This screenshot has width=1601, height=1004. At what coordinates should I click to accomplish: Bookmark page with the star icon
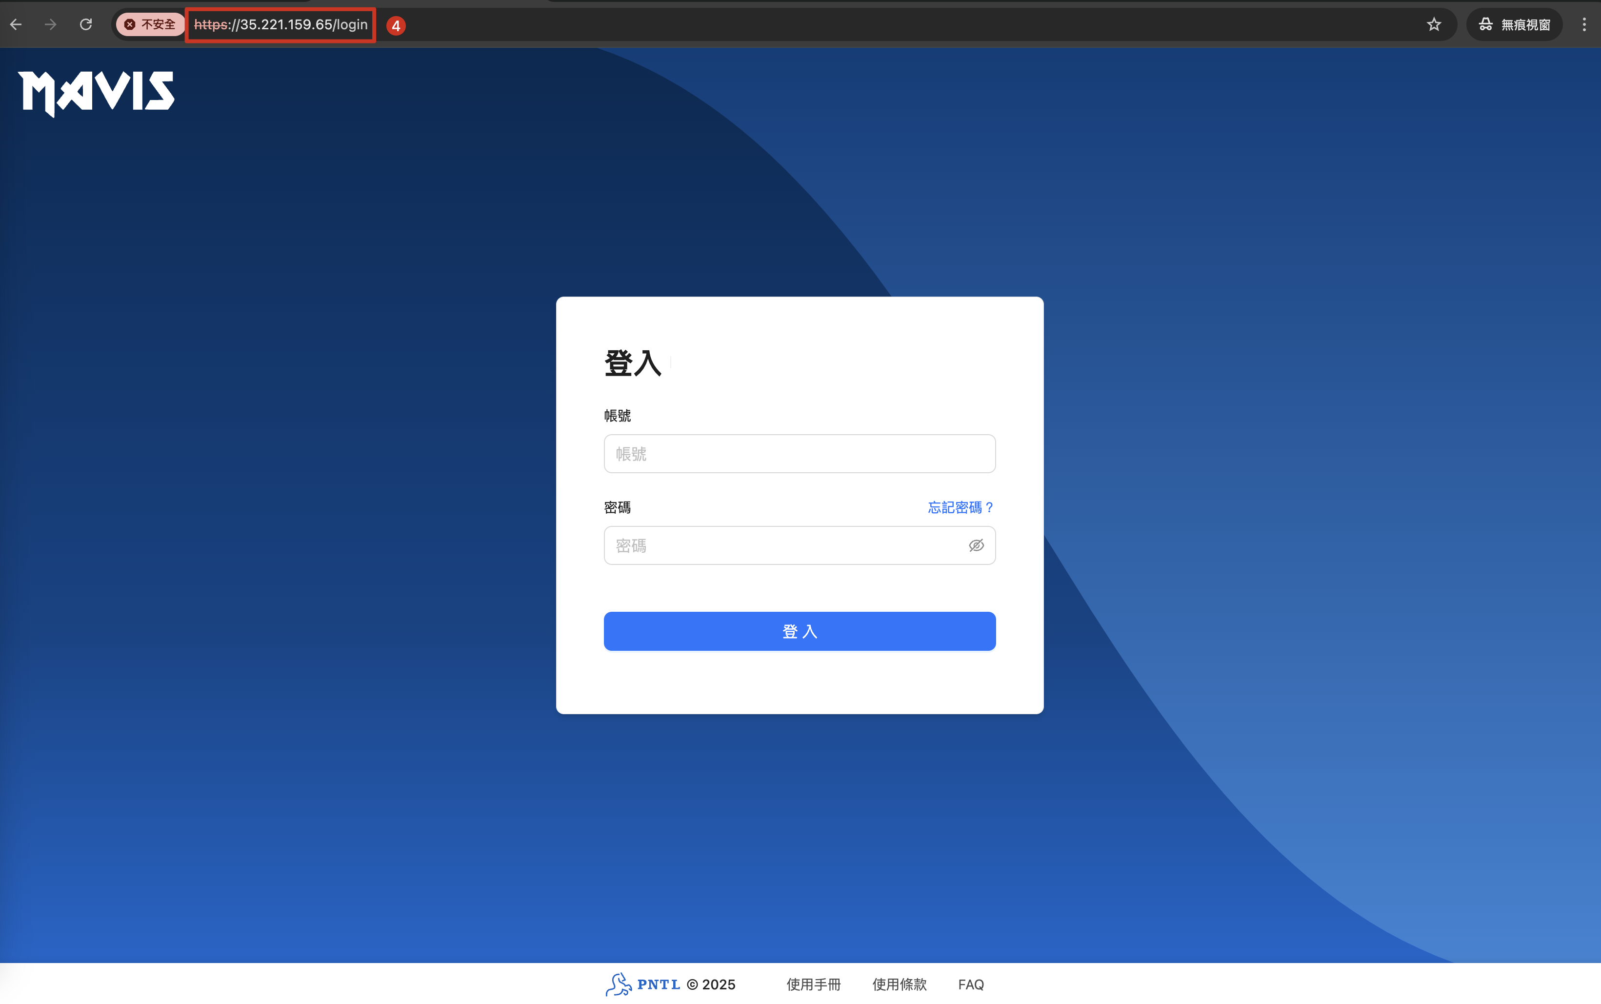[1434, 24]
